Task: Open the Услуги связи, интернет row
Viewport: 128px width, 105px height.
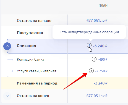Action: coord(36,71)
